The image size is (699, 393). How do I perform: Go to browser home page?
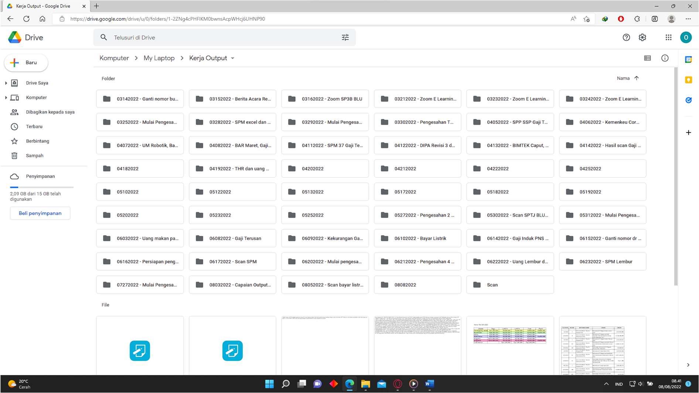pyautogui.click(x=42, y=19)
